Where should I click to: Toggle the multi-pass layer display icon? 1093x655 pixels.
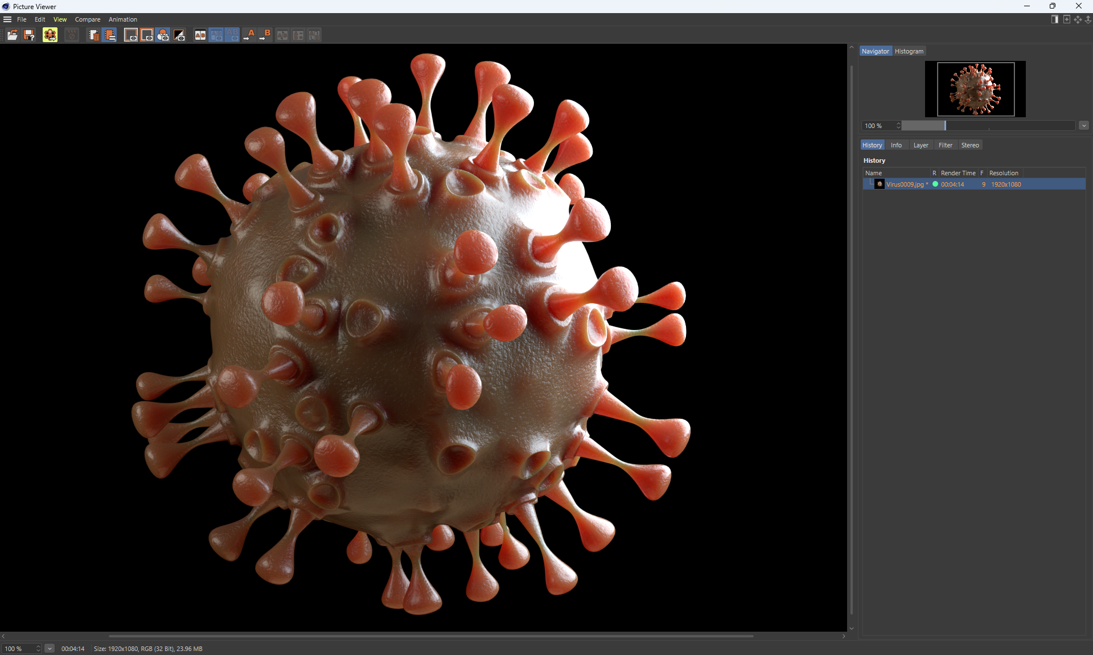163,35
